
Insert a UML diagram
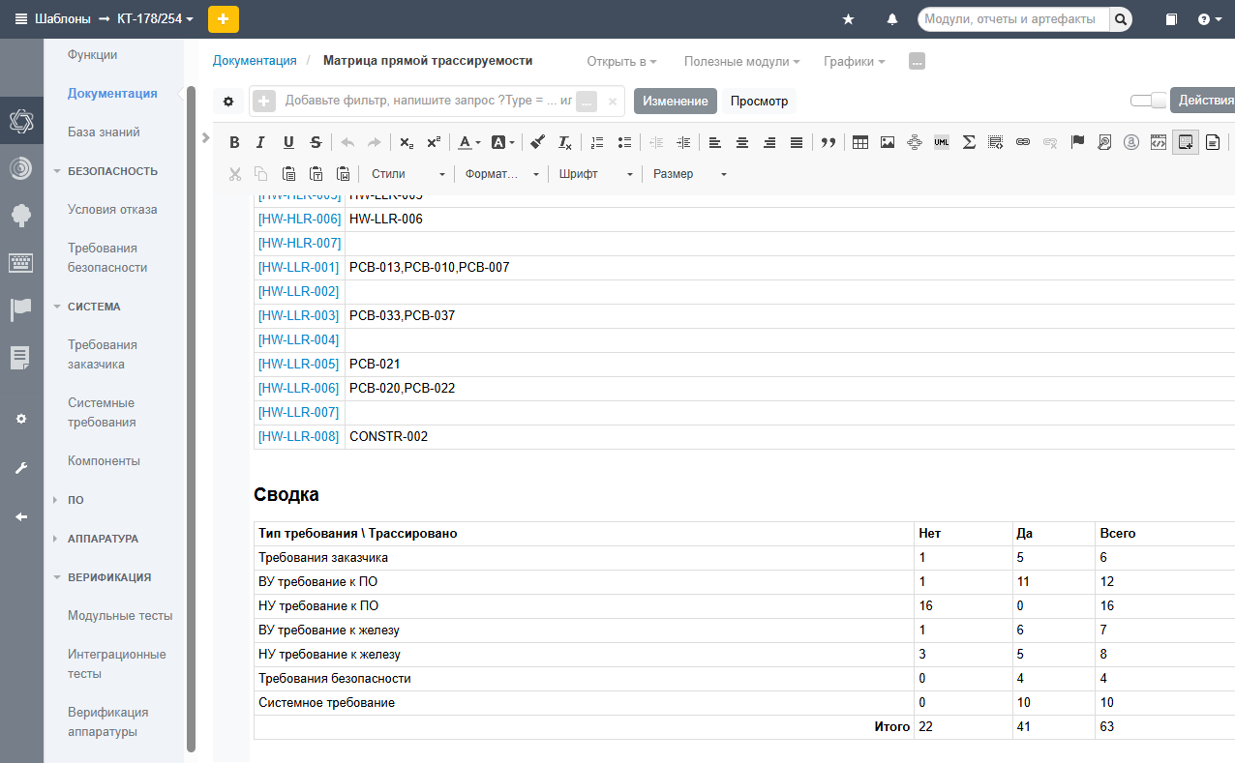click(942, 142)
